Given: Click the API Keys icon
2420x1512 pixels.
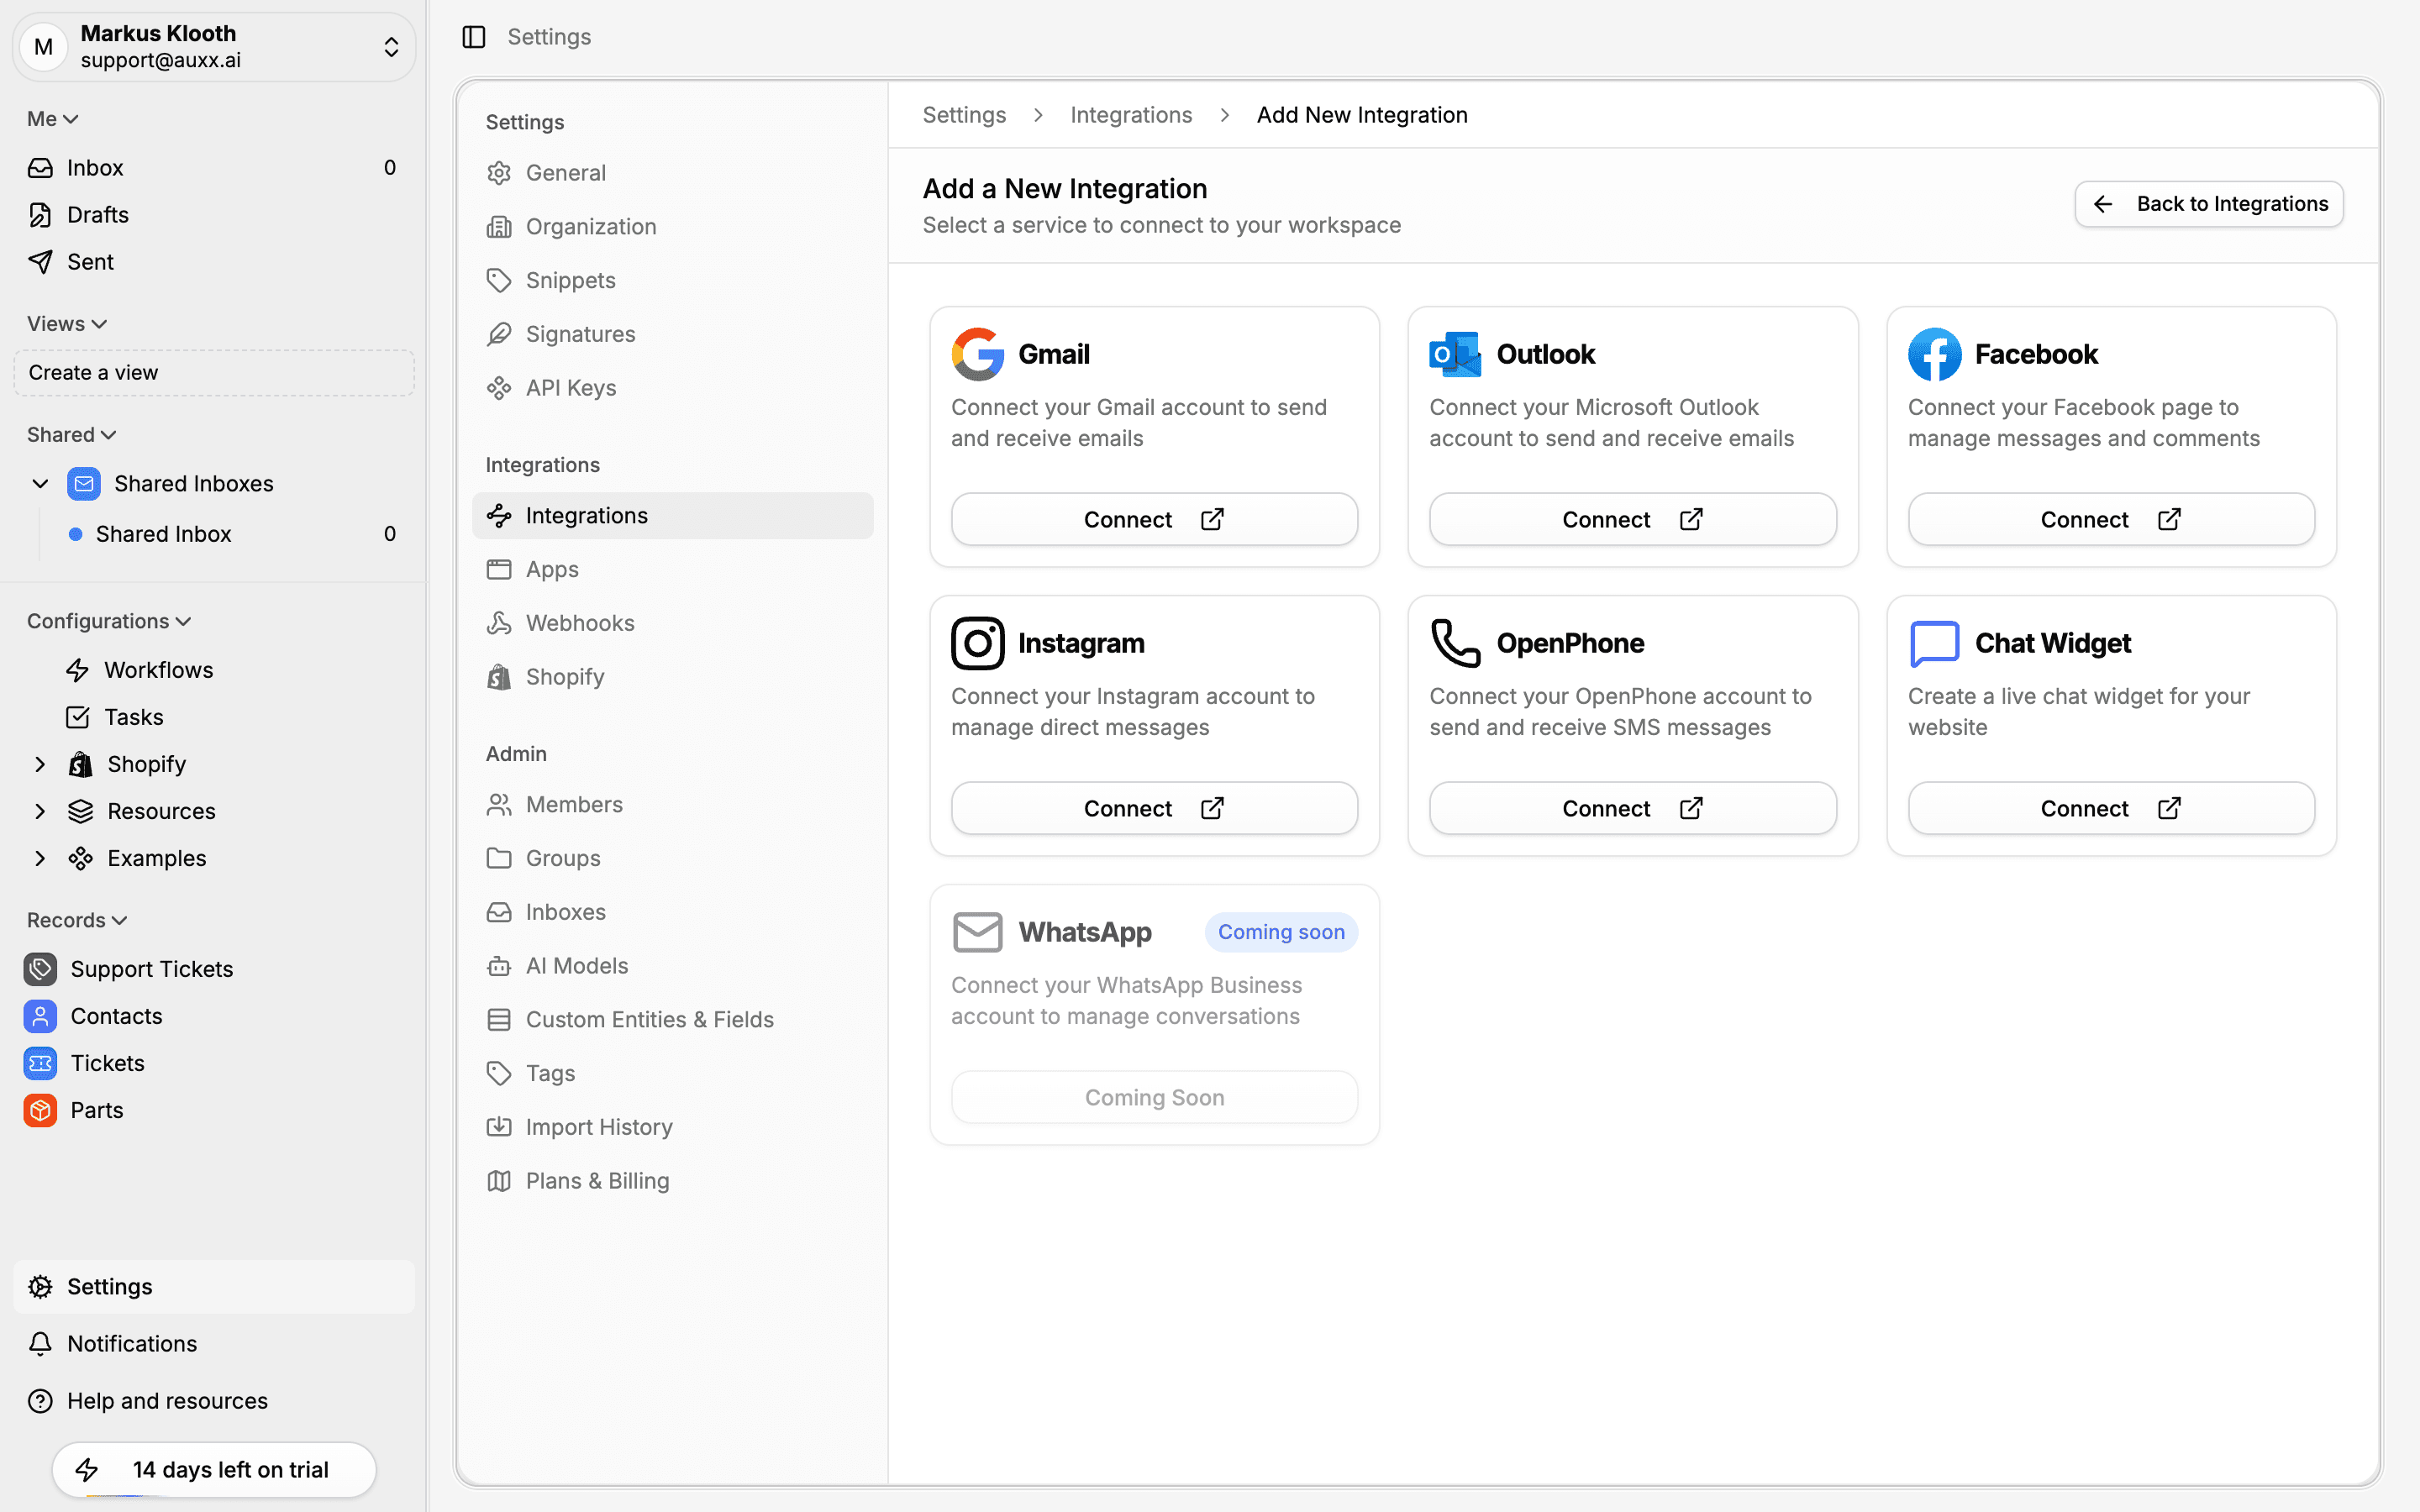Looking at the screenshot, I should click(499, 388).
